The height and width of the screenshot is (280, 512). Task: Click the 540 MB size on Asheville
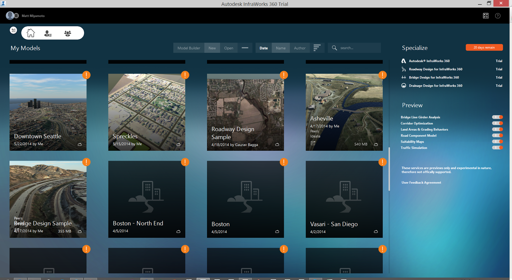coord(361,144)
